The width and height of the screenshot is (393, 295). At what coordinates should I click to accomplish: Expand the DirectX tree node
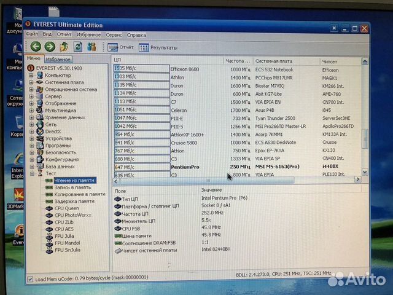(x=31, y=132)
